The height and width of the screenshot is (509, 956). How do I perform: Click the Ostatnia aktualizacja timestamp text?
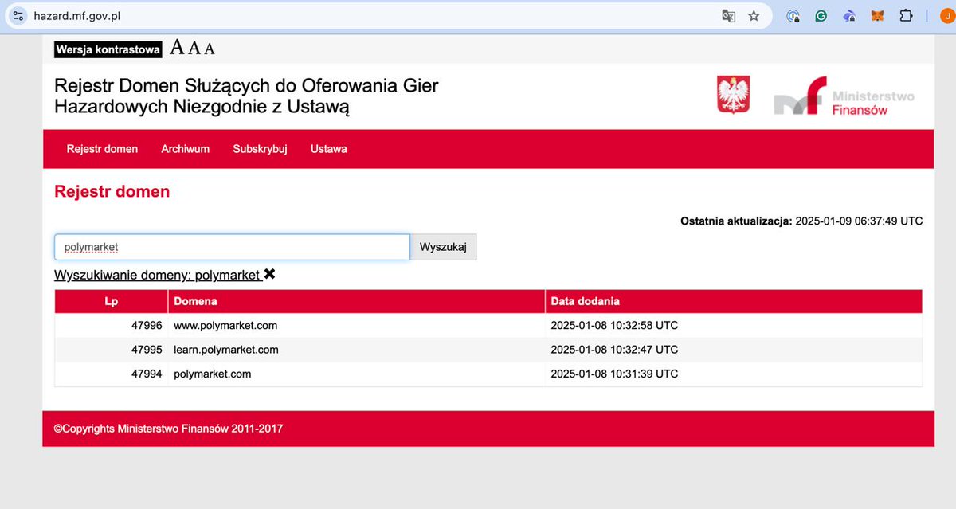tap(801, 221)
